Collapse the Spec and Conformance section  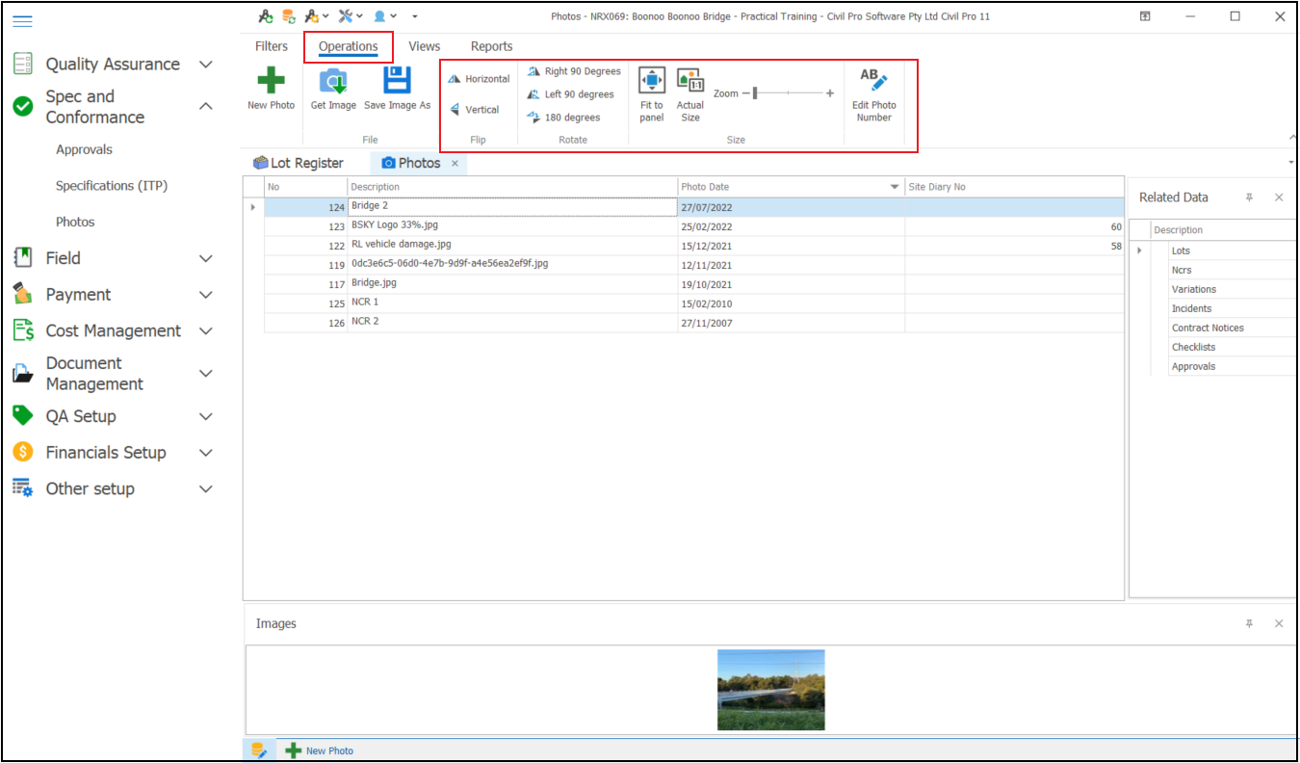[205, 107]
